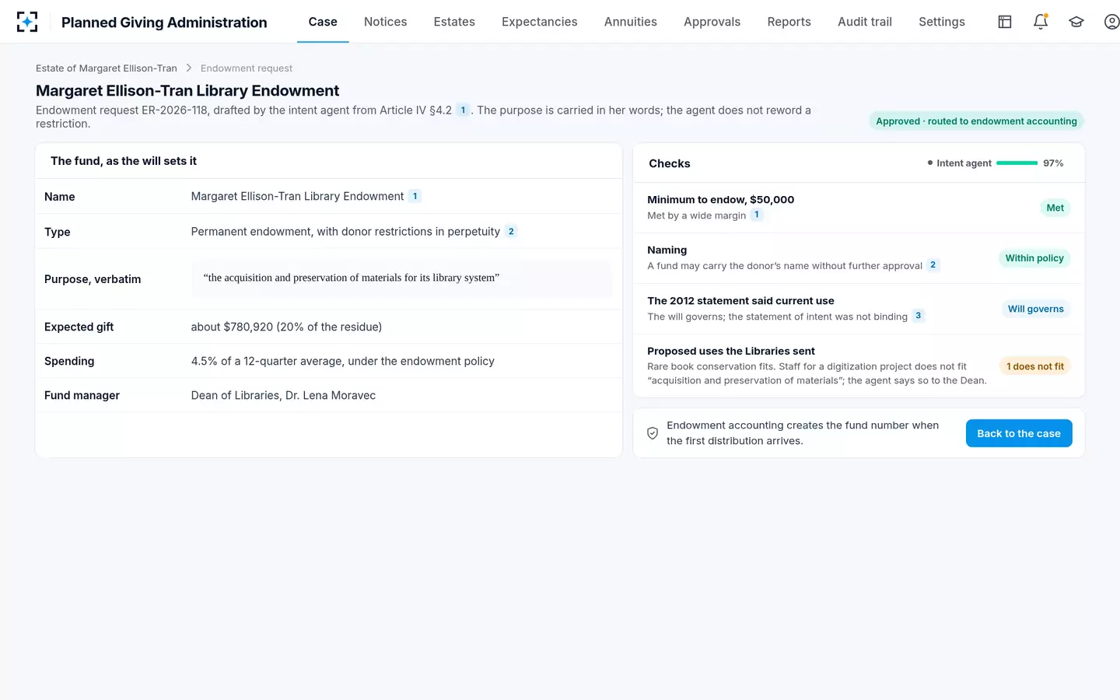1120x700 pixels.
Task: Click the Approved routed to endowment accounting badge
Action: point(976,121)
